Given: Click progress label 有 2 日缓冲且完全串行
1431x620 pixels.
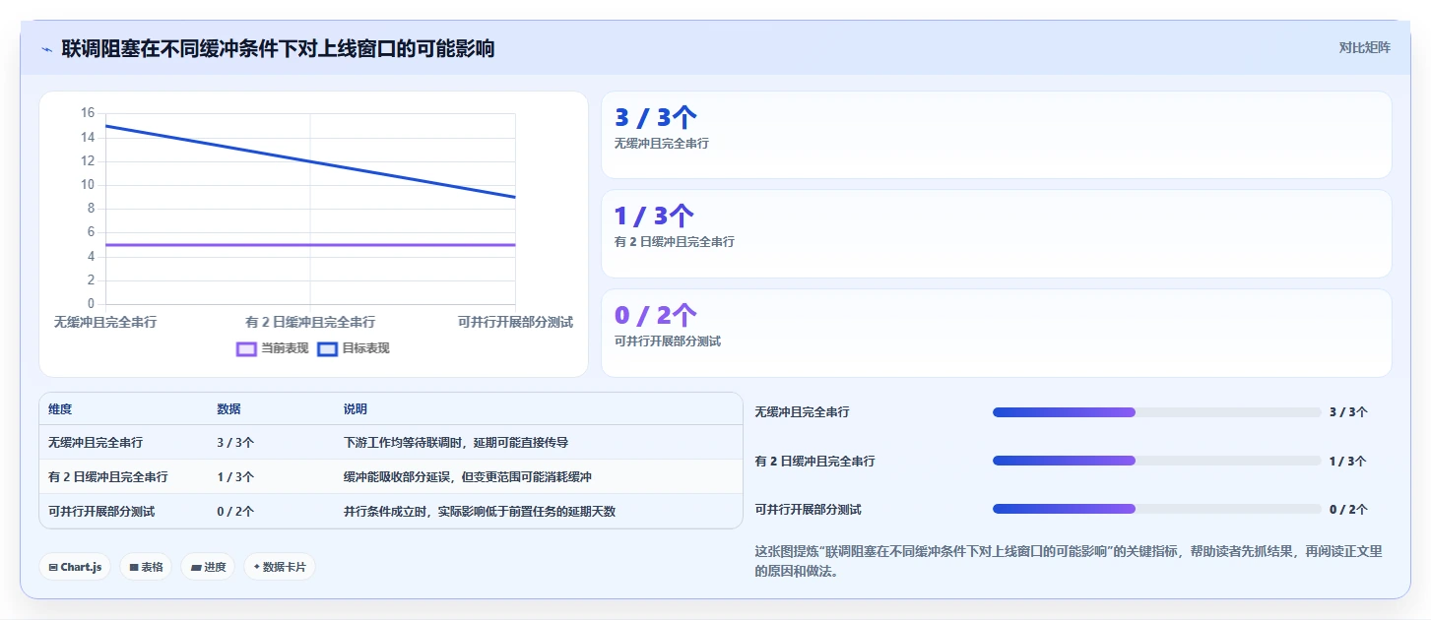Looking at the screenshot, I should tap(814, 461).
